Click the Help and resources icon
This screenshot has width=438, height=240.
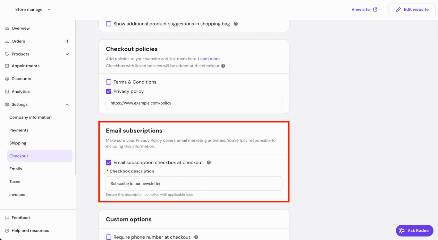click(7, 230)
